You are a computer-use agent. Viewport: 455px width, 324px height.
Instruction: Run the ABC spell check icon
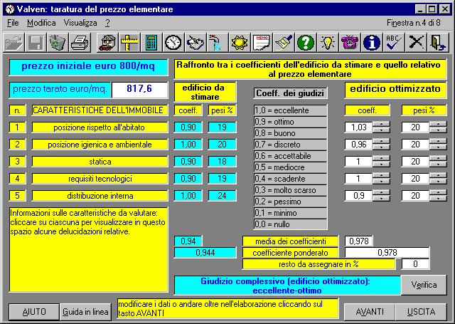[x=392, y=43]
